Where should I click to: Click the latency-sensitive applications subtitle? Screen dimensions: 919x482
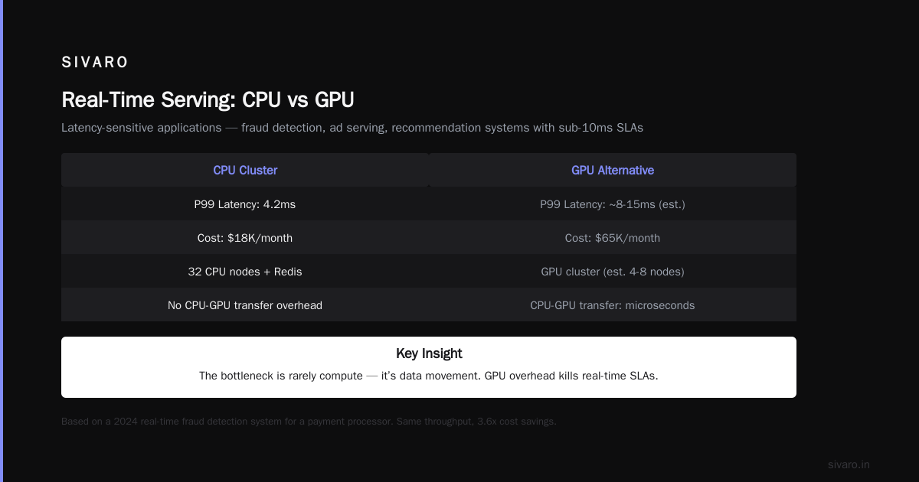(x=352, y=128)
